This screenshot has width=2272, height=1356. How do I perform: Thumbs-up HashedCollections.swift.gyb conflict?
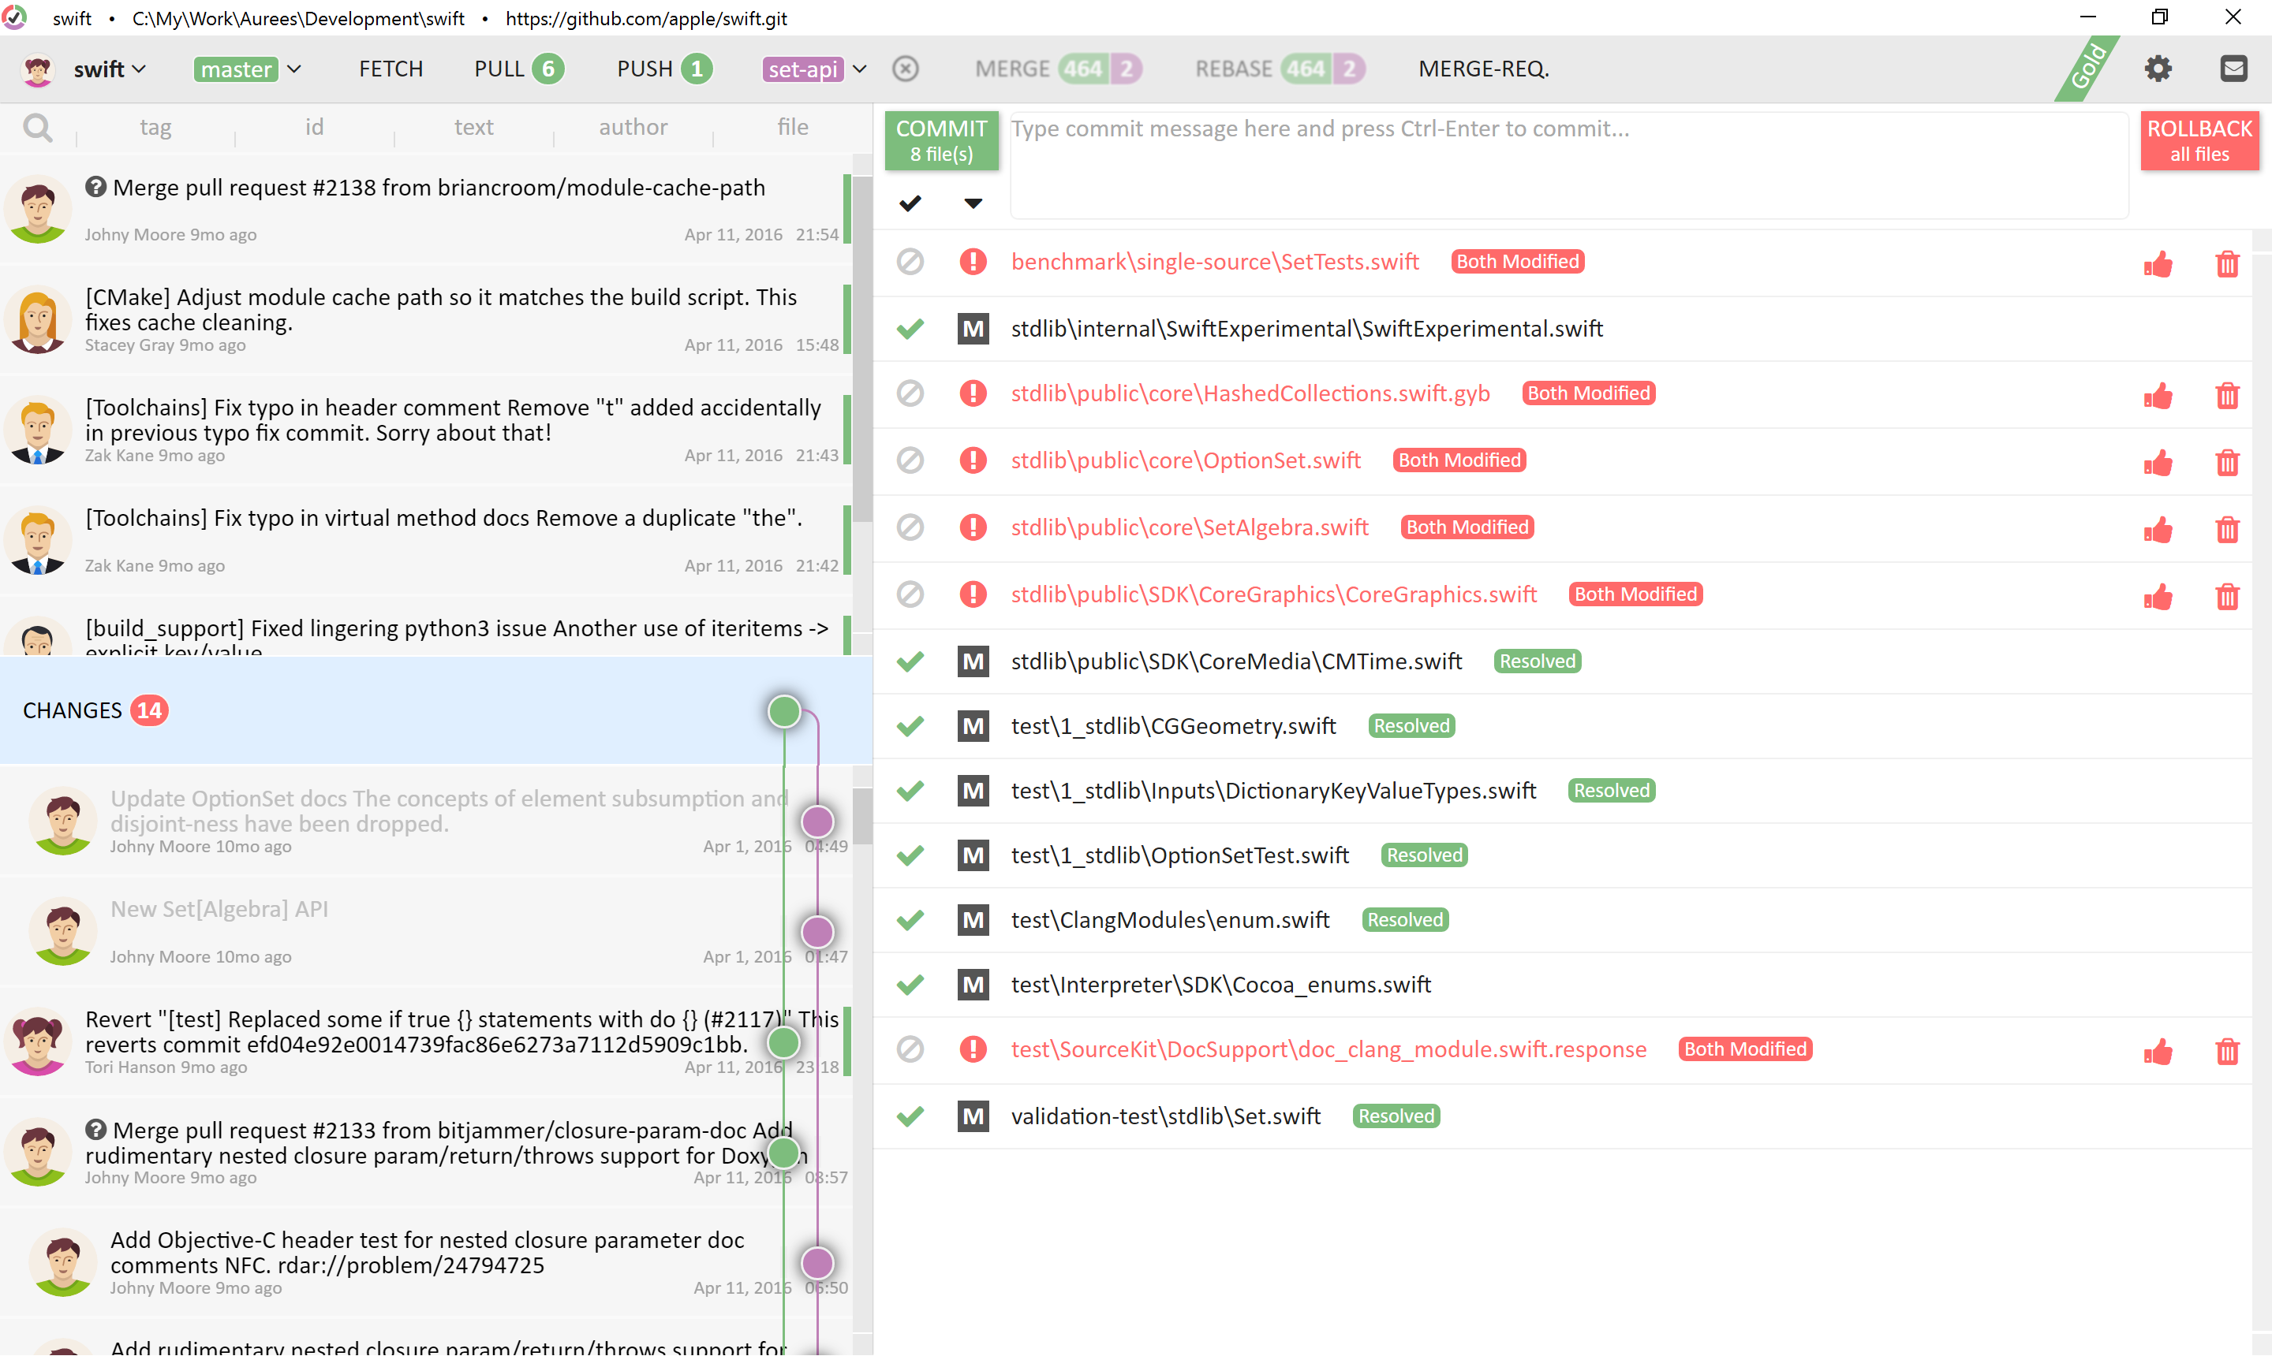2158,395
